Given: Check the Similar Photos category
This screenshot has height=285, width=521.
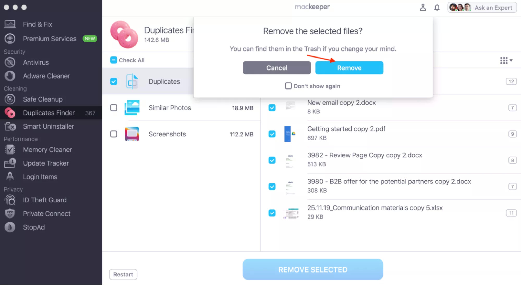Looking at the screenshot, I should click(113, 108).
